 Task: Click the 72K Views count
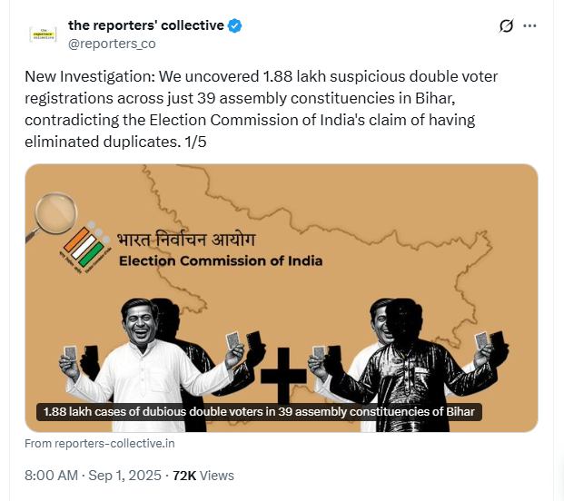point(203,476)
